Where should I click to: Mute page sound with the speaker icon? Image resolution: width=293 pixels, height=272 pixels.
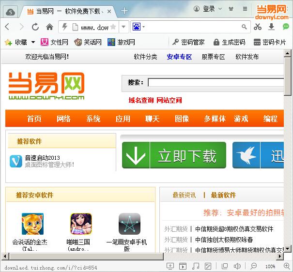[x=237, y=266]
